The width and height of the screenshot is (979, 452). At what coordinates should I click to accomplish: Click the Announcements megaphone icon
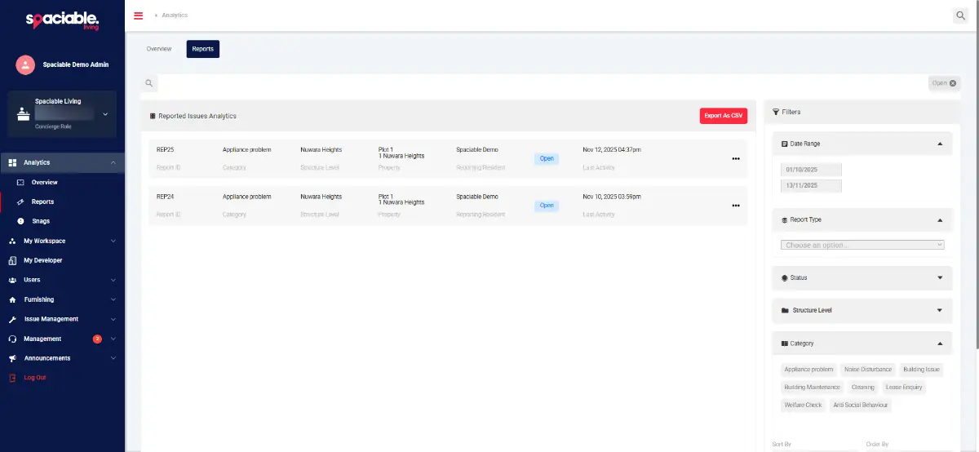[x=12, y=358]
